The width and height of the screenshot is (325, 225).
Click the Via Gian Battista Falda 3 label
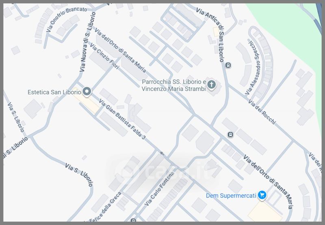tap(122, 119)
